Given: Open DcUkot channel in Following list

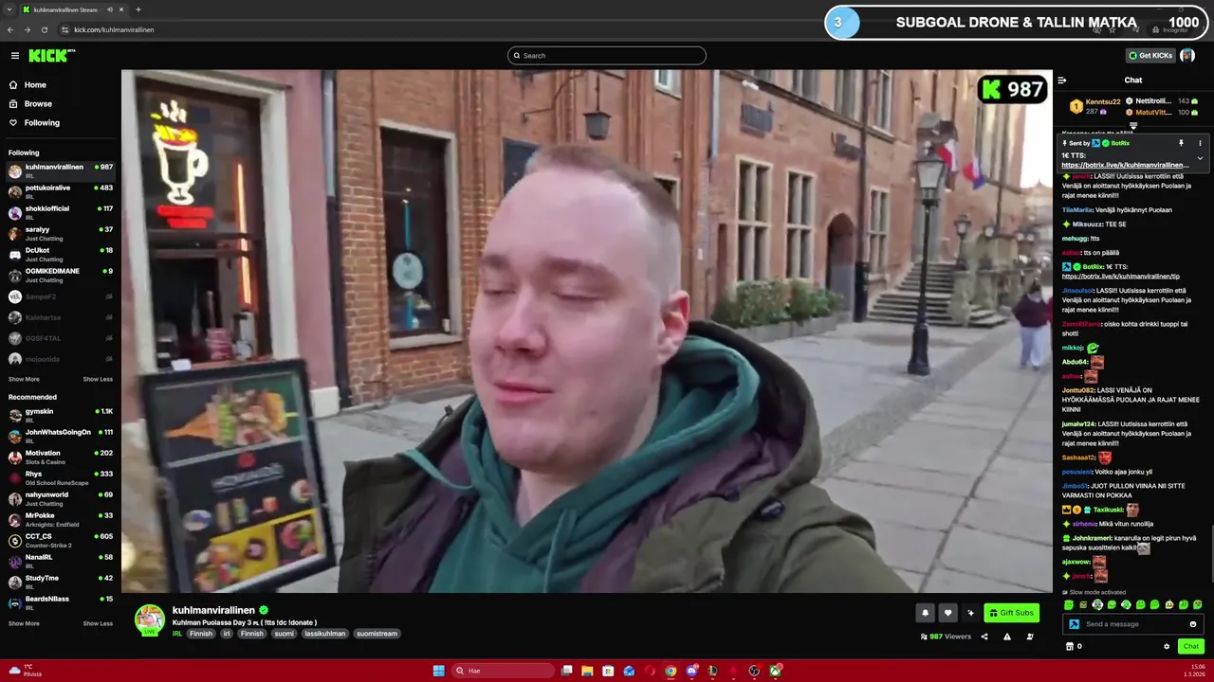Looking at the screenshot, I should pos(61,254).
